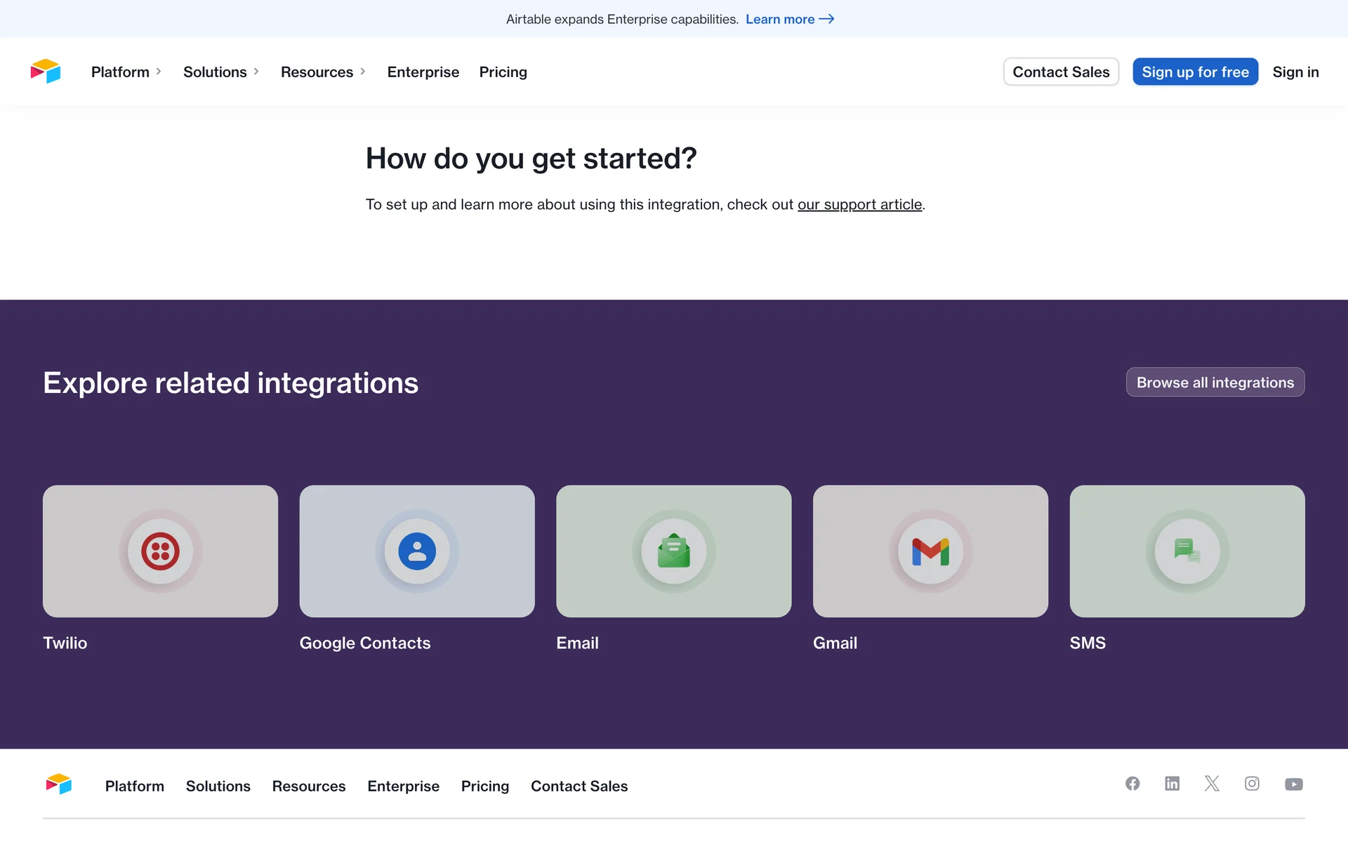1348x842 pixels.
Task: Click the Twilio integration icon card
Action: tap(160, 552)
